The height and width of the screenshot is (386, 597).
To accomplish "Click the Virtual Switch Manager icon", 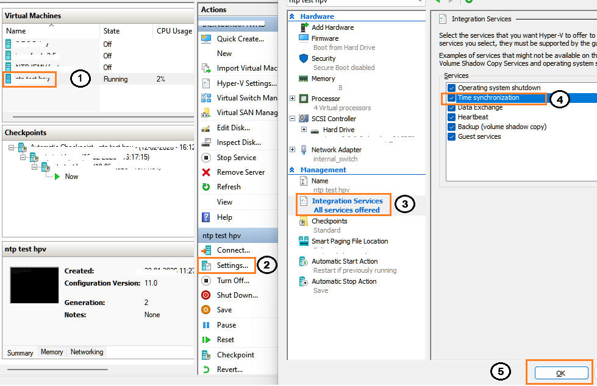I will pyautogui.click(x=206, y=98).
